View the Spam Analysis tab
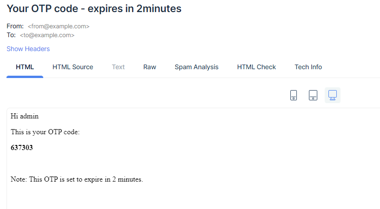Screen dimensions: 380x209 pos(197,67)
